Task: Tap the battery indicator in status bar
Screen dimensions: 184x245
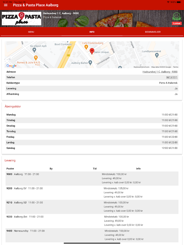Action: click(179, 2)
